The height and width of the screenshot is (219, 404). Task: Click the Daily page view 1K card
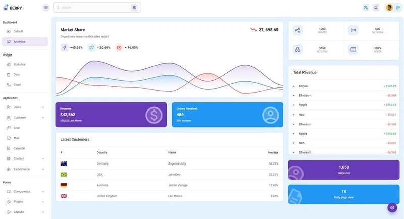(344, 194)
